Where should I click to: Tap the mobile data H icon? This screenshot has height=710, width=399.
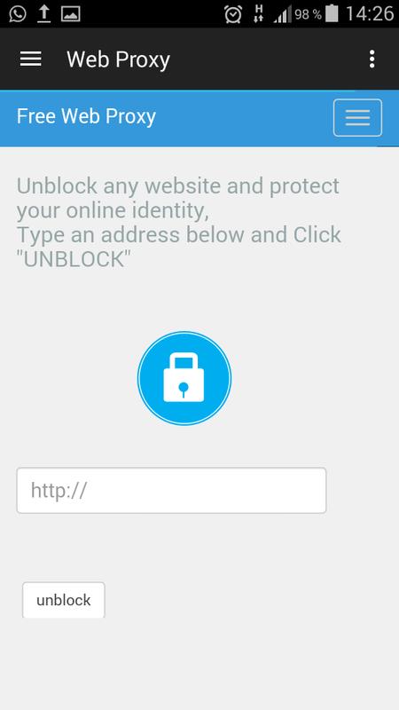point(258,14)
